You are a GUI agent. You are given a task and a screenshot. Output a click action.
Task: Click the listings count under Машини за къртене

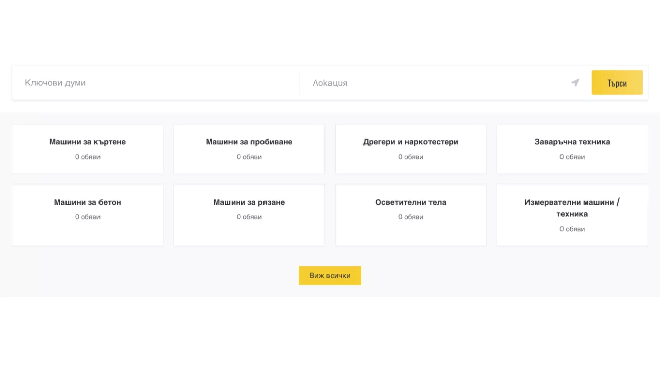click(87, 157)
